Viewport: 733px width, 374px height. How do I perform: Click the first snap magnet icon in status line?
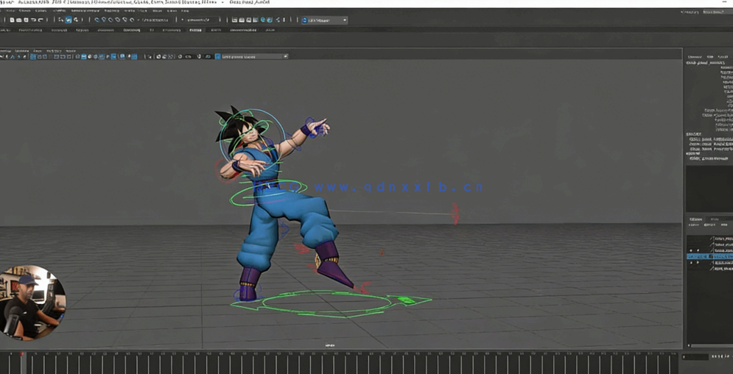tap(97, 20)
